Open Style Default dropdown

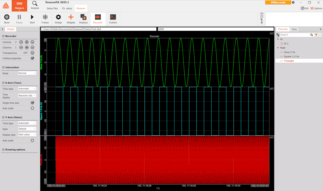27,129
